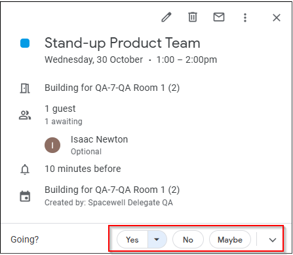Click the pencil edit event icon
This screenshot has width=293, height=255.
coord(166,17)
